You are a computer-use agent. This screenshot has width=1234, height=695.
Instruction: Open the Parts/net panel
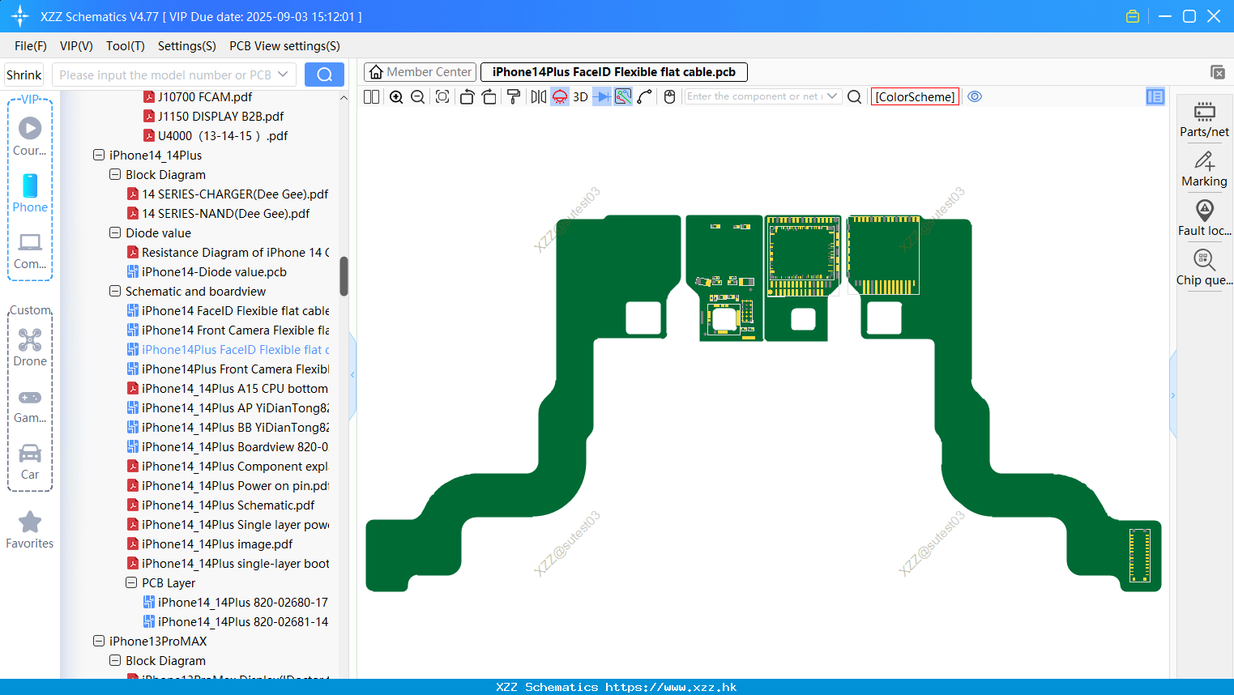point(1204,119)
